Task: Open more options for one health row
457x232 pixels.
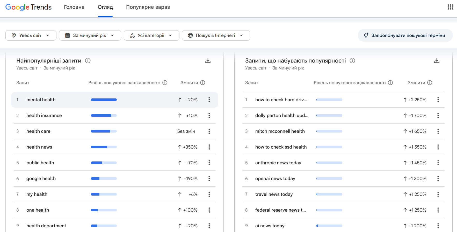Action: click(209, 210)
